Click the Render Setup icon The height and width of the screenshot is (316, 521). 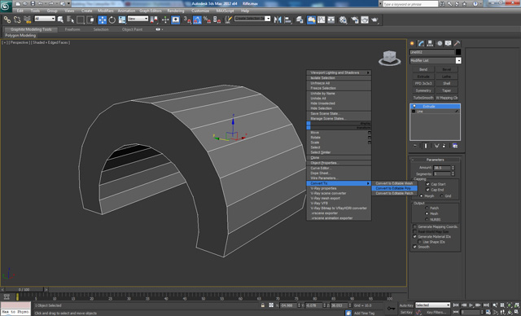355,20
